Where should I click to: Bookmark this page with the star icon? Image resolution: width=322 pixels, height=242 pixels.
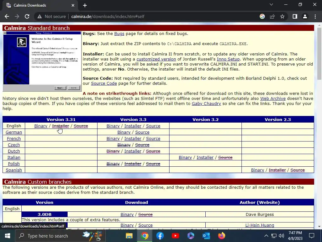coord(282,16)
